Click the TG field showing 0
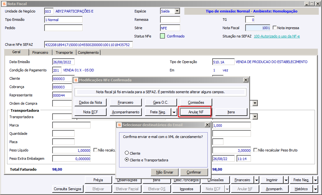The image size is (322, 195). click(250, 20)
